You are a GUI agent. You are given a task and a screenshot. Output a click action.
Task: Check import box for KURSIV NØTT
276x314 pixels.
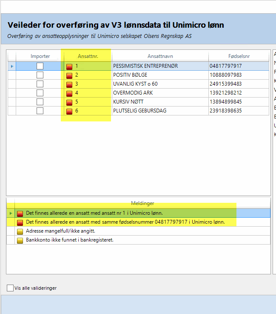click(40, 102)
